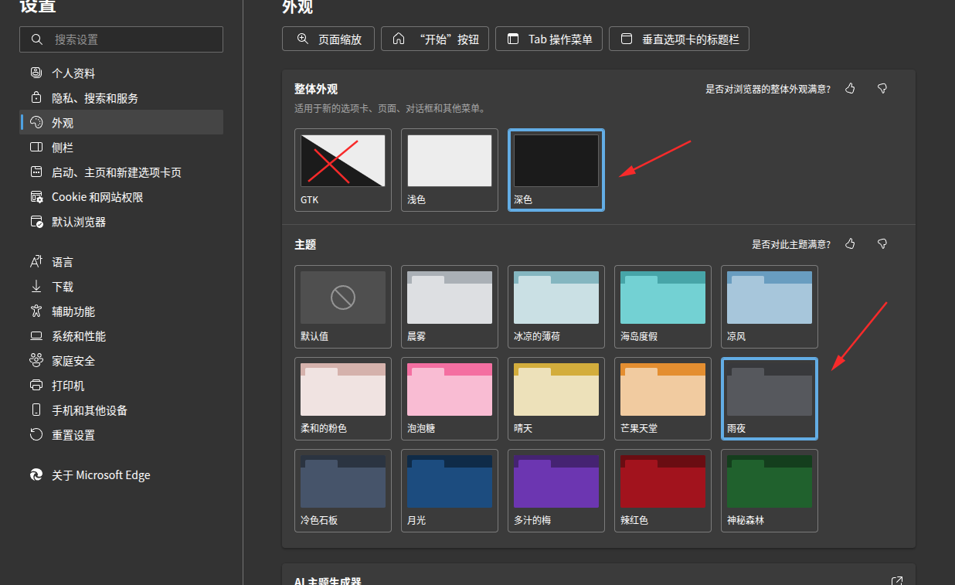Click the 下载 download arrow icon

click(x=36, y=287)
